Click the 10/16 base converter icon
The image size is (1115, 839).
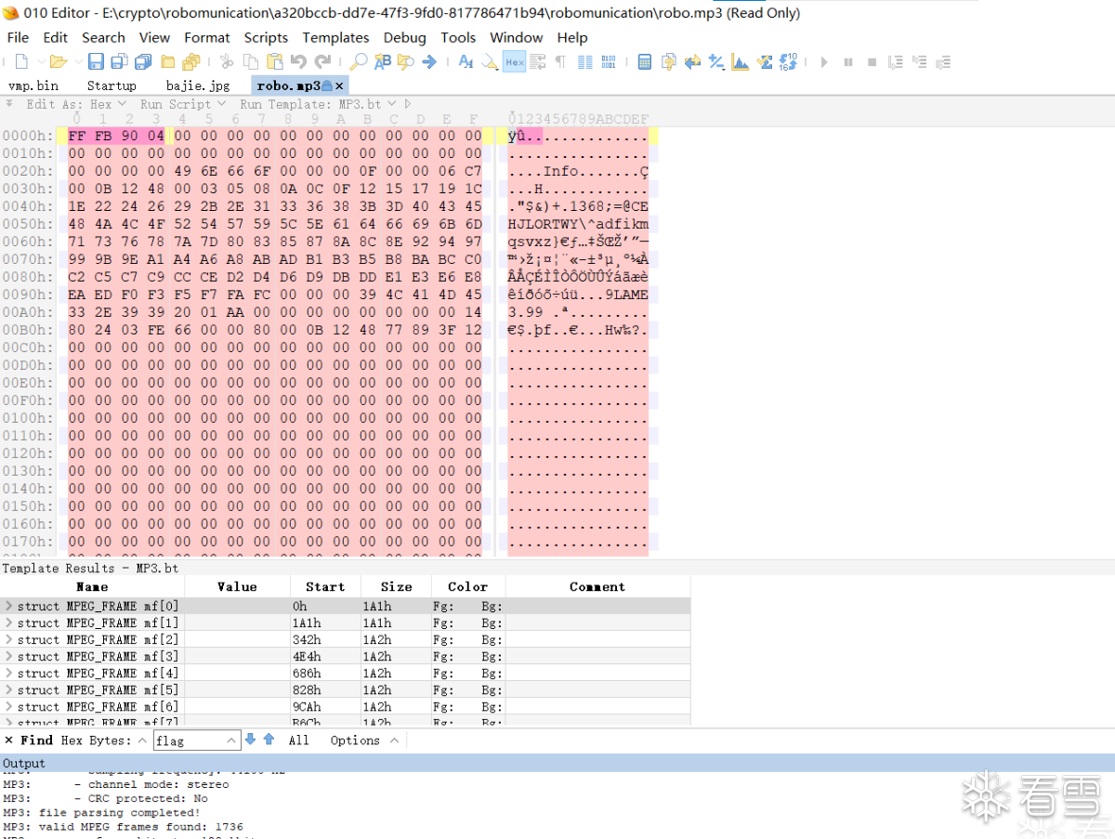pyautogui.click(x=788, y=62)
